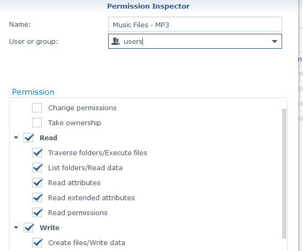Uncheck the Write group checkbox

[x=28, y=227]
